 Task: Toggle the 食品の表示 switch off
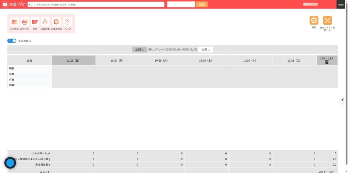pos(12,41)
